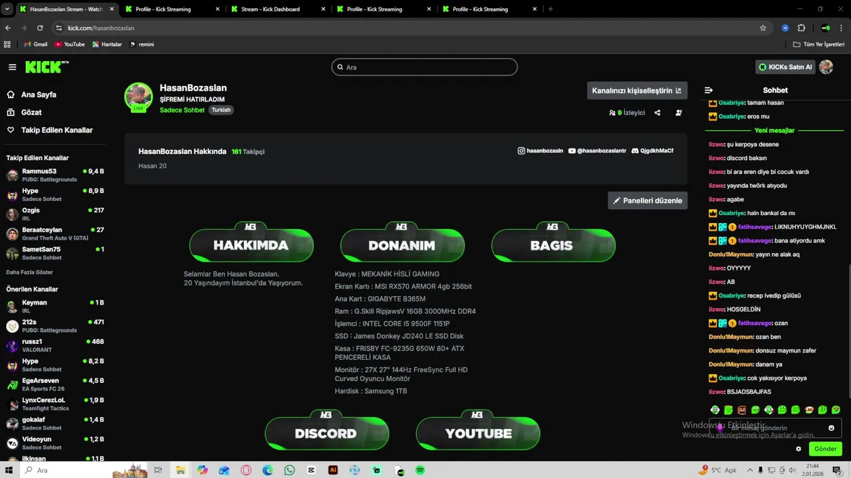
Task: Open the gokalaf channel
Action: (x=55, y=424)
